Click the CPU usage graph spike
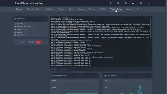This screenshot has width=167, height=94. pyautogui.click(x=140, y=89)
